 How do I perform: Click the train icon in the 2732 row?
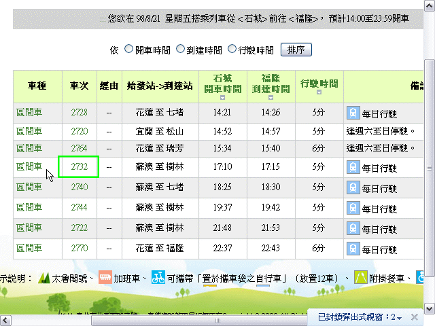coord(353,167)
